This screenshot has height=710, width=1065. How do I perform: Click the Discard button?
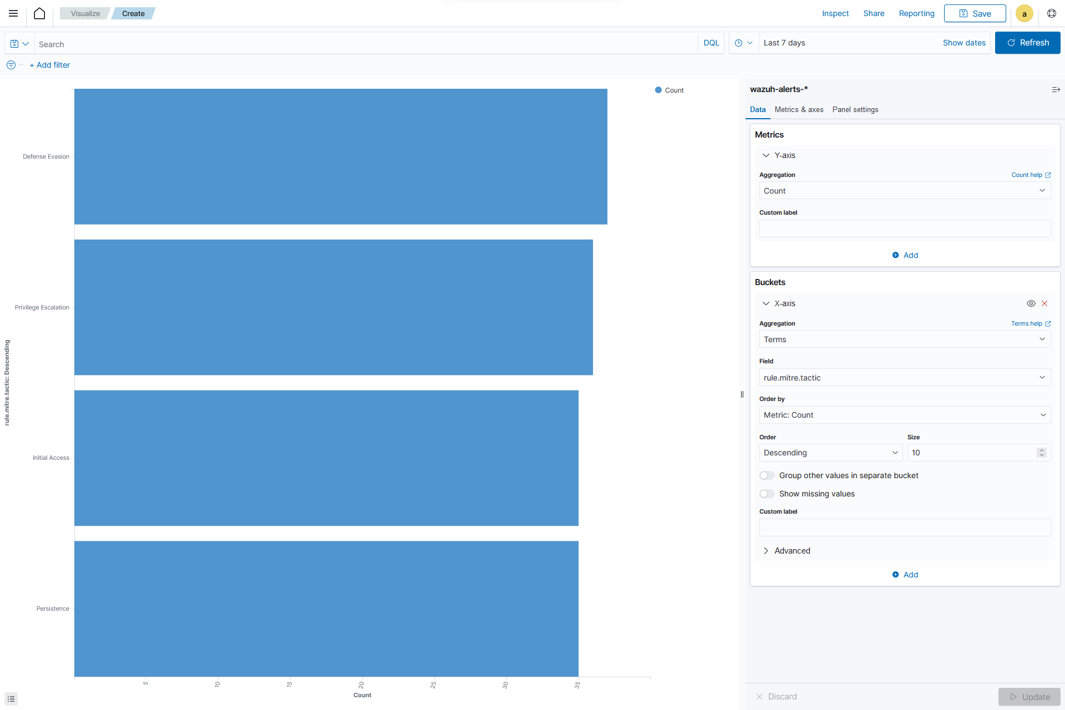[777, 697]
